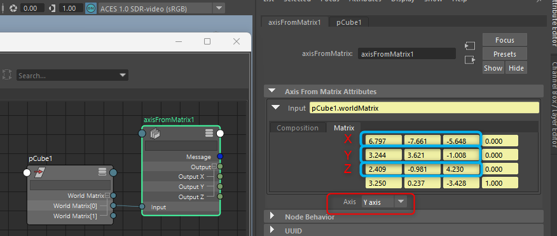Collapse the Axis From Matrix Attributes section
The image size is (557, 236).
[x=272, y=91]
